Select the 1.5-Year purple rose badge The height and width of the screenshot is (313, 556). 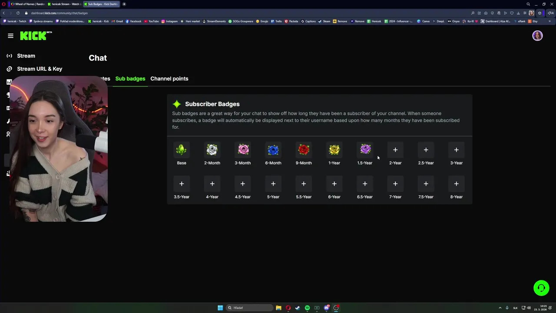pos(365,150)
